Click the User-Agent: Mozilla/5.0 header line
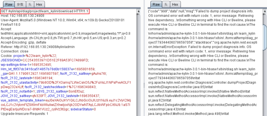The image size is (267, 116). click(63, 20)
